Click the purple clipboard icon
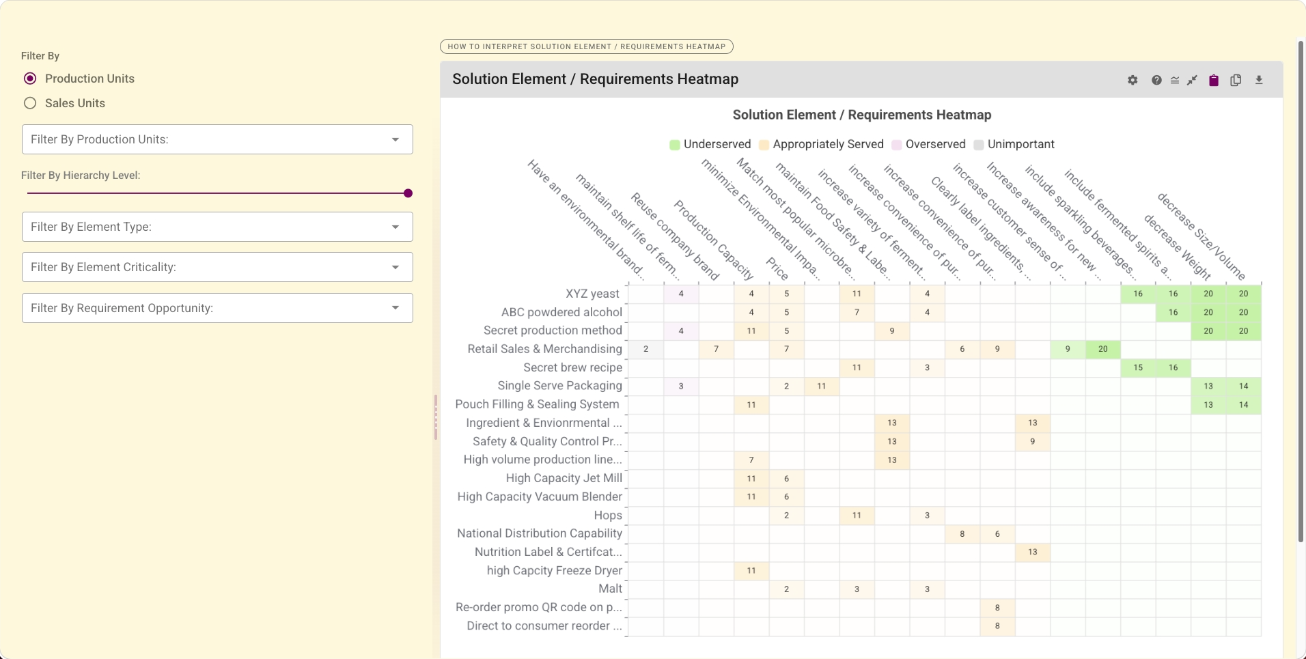The width and height of the screenshot is (1306, 659). click(x=1214, y=80)
